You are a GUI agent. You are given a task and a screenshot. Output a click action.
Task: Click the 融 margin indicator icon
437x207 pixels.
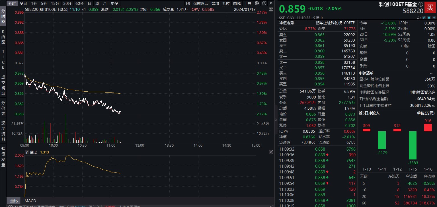coord(418,17)
